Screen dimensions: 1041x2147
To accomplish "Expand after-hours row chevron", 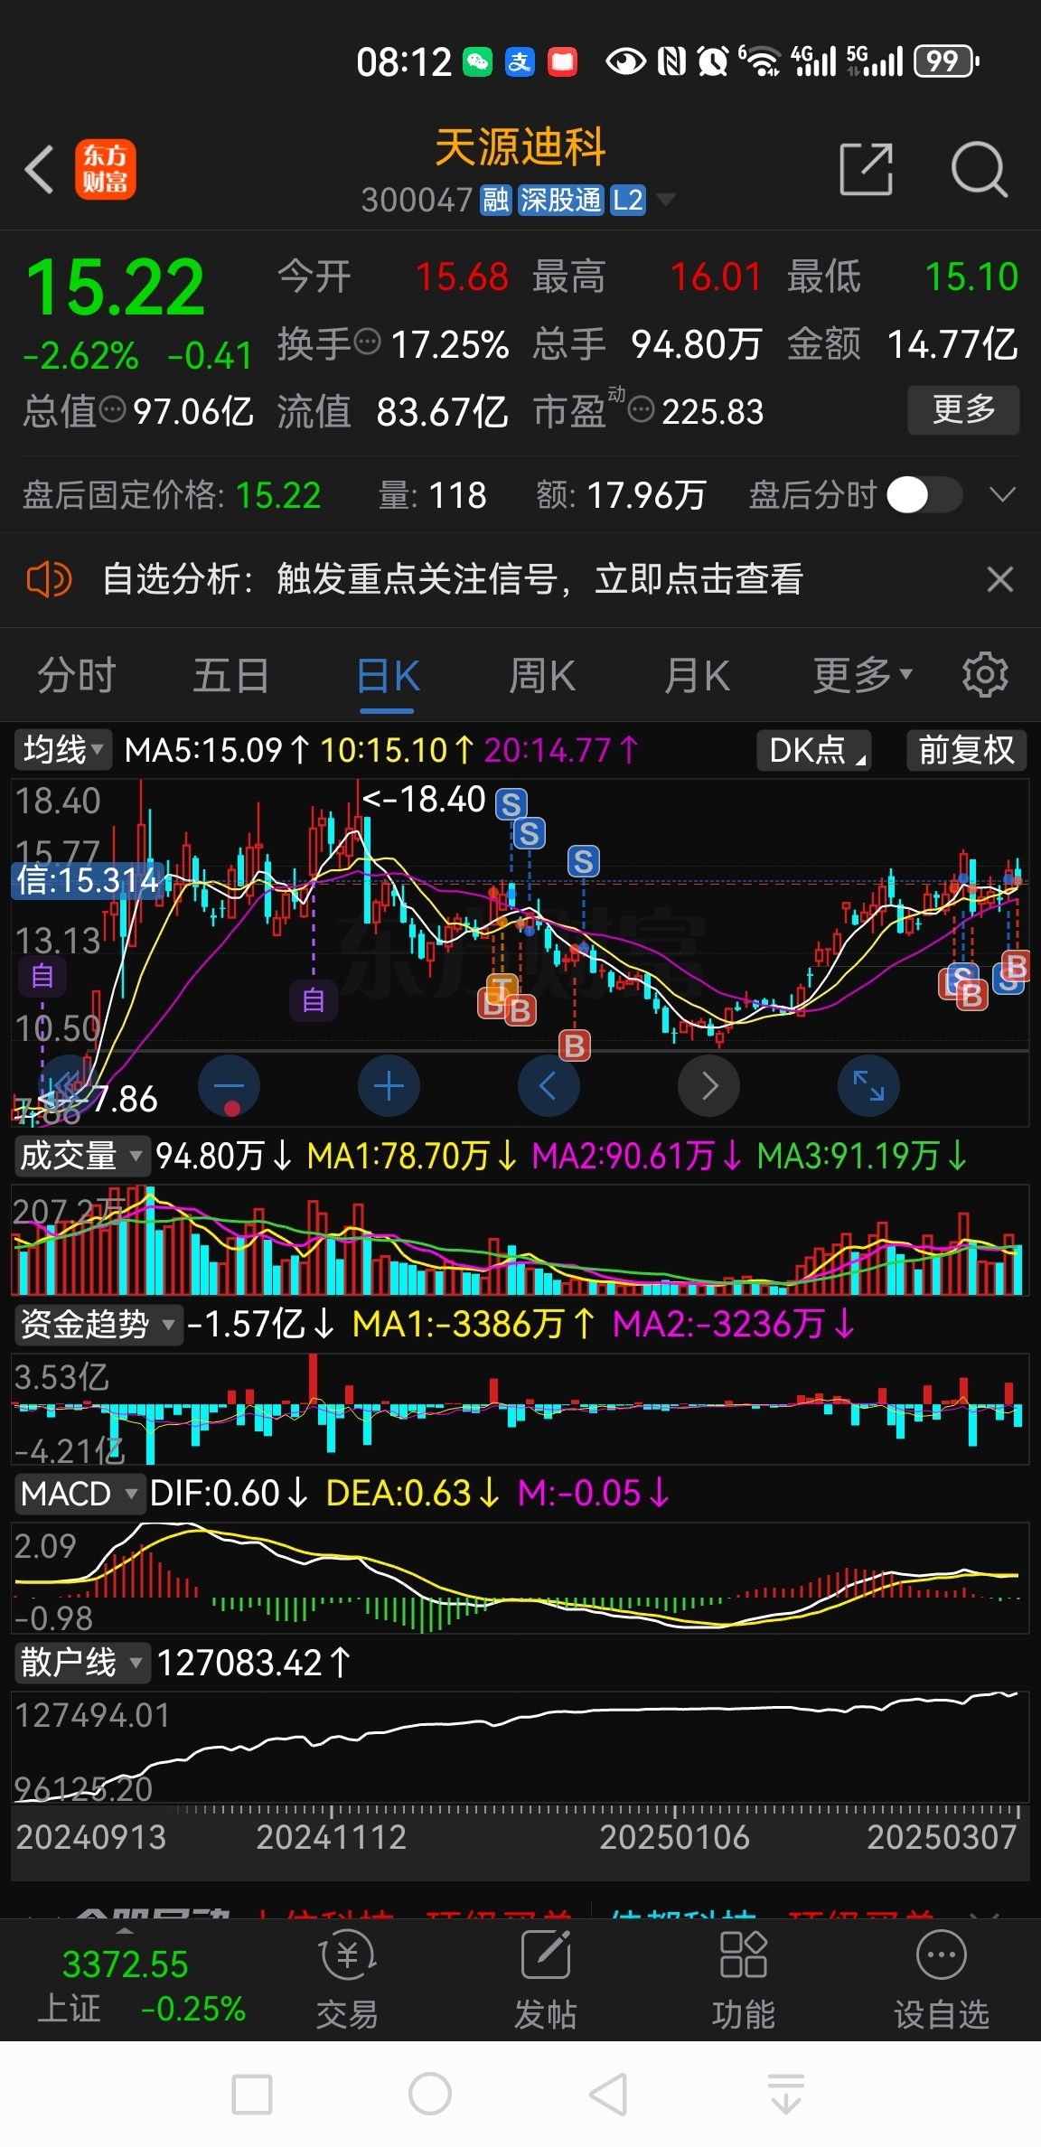I will pyautogui.click(x=1002, y=494).
